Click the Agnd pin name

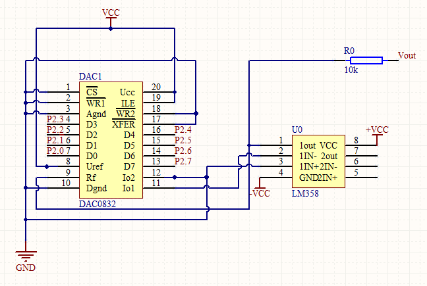(x=96, y=114)
